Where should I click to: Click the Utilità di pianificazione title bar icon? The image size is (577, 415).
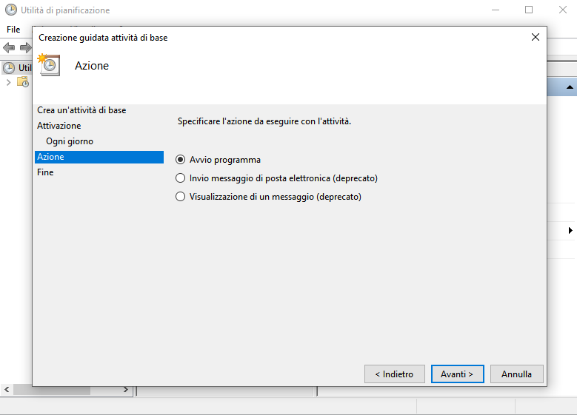pos(11,10)
